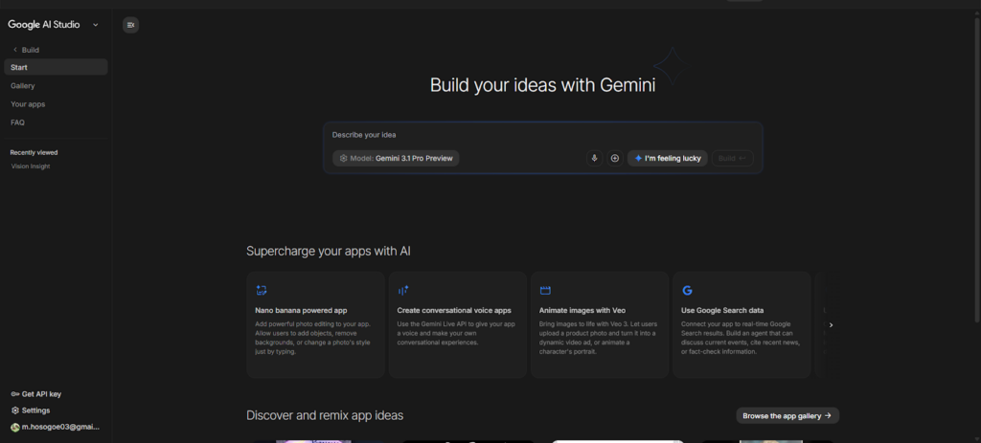Open the Model Gemini 3.1 Pro Preview selector
Screen dimensions: 981x443
[x=396, y=158]
